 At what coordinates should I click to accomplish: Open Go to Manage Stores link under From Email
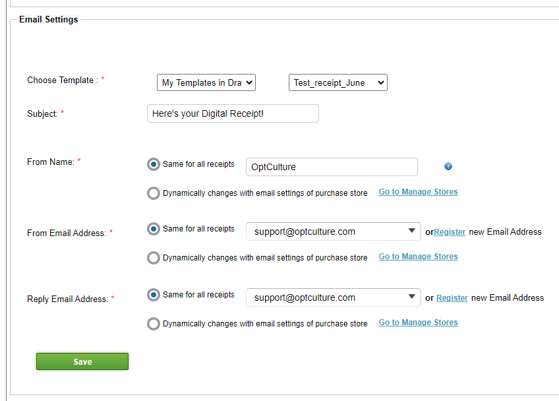click(x=418, y=257)
